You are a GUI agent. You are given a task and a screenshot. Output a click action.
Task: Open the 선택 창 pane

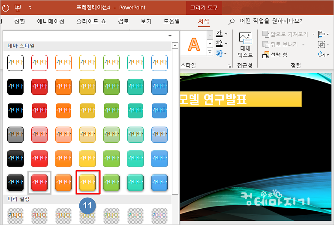(275, 55)
